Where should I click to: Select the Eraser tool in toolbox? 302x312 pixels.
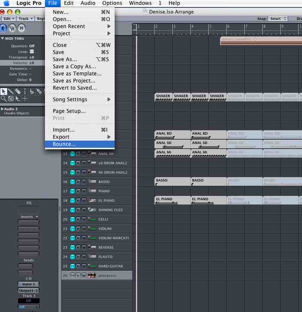[18, 91]
